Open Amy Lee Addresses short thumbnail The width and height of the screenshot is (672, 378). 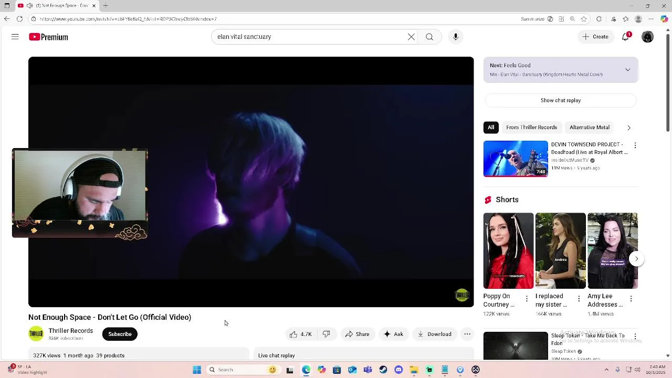point(613,250)
